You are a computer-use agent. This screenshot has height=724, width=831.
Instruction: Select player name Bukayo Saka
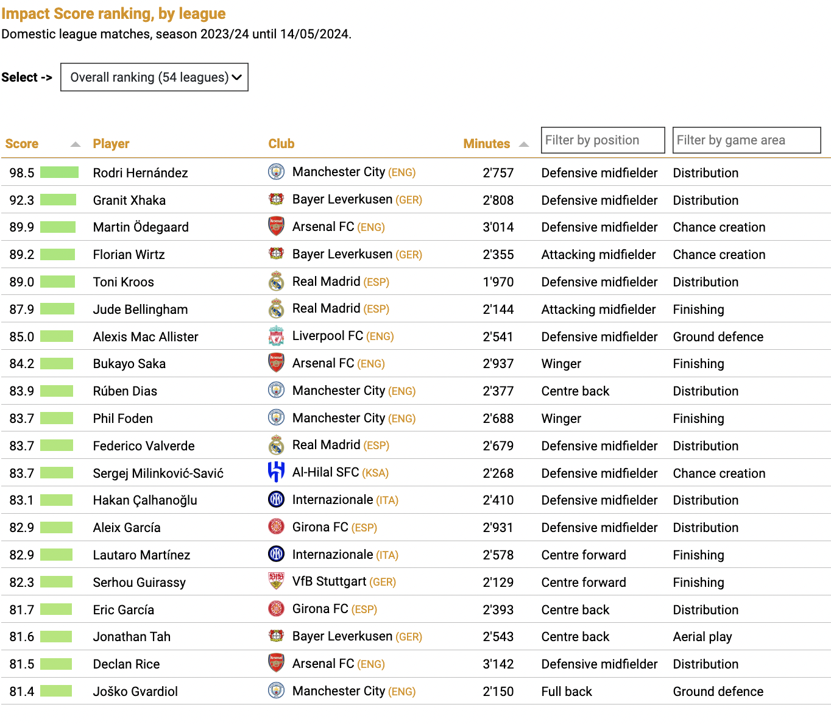click(129, 364)
